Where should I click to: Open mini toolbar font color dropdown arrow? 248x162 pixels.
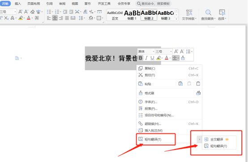[x=170, y=58]
